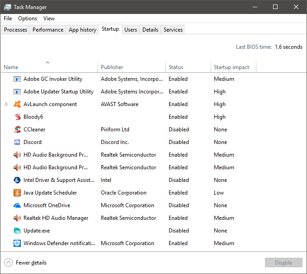Maximize the Task Manager window
The width and height of the screenshot is (307, 274).
click(275, 7)
